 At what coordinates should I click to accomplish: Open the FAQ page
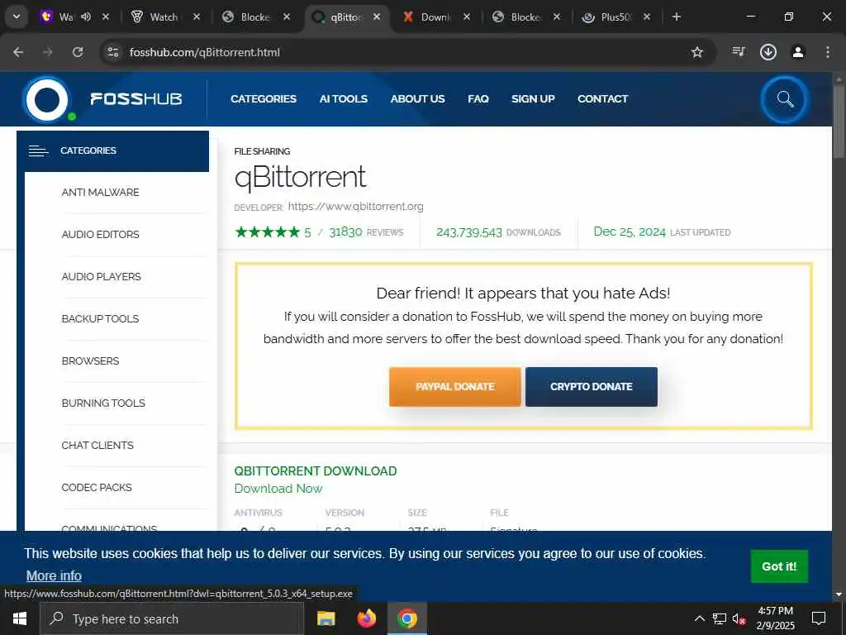(x=478, y=99)
